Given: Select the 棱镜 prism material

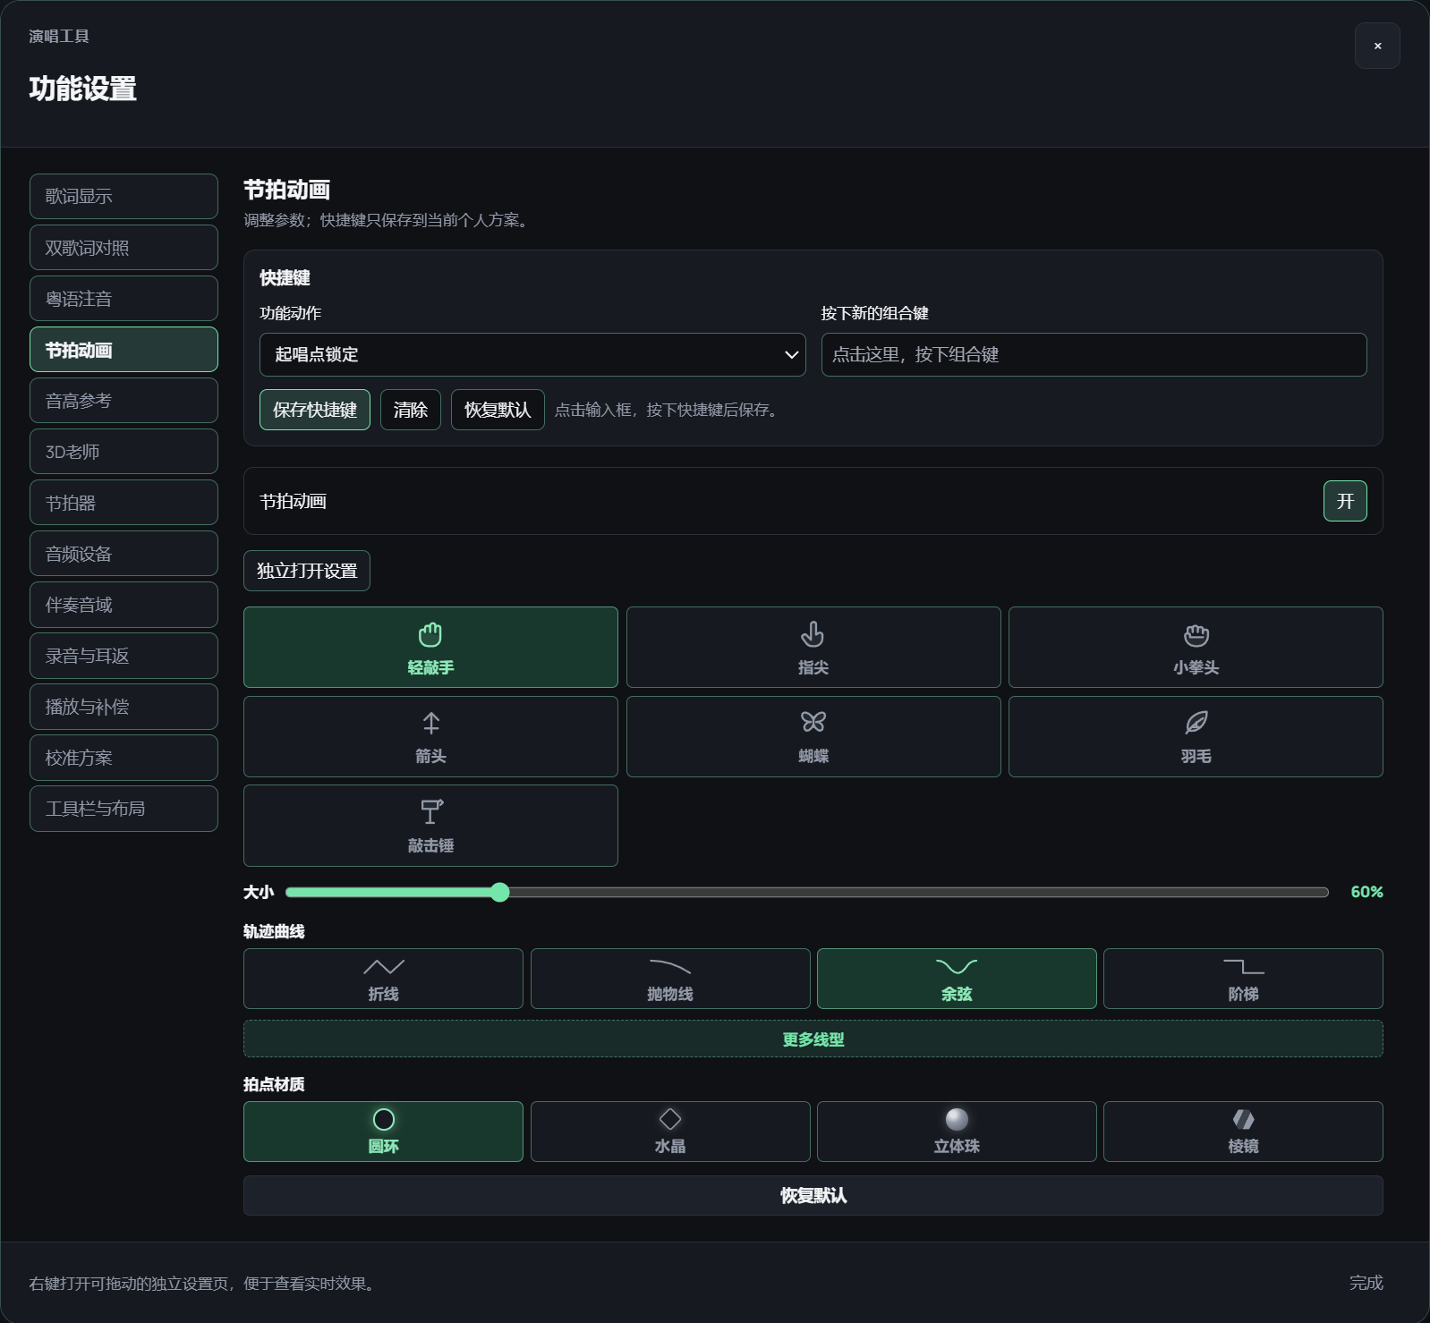Looking at the screenshot, I should pos(1243,1132).
